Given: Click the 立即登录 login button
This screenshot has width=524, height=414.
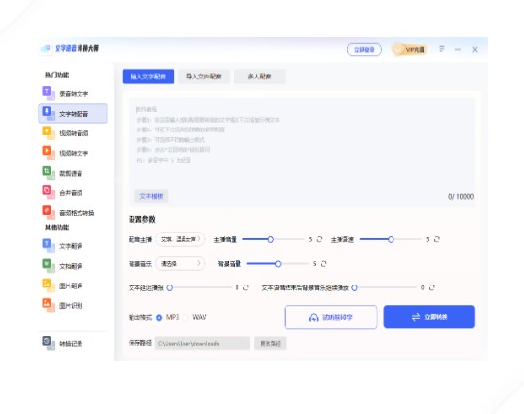Looking at the screenshot, I should [364, 50].
